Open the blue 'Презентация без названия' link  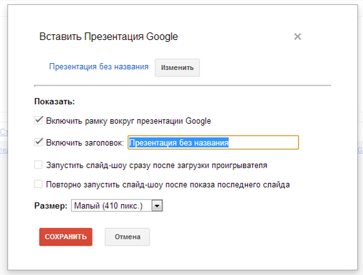pos(99,66)
